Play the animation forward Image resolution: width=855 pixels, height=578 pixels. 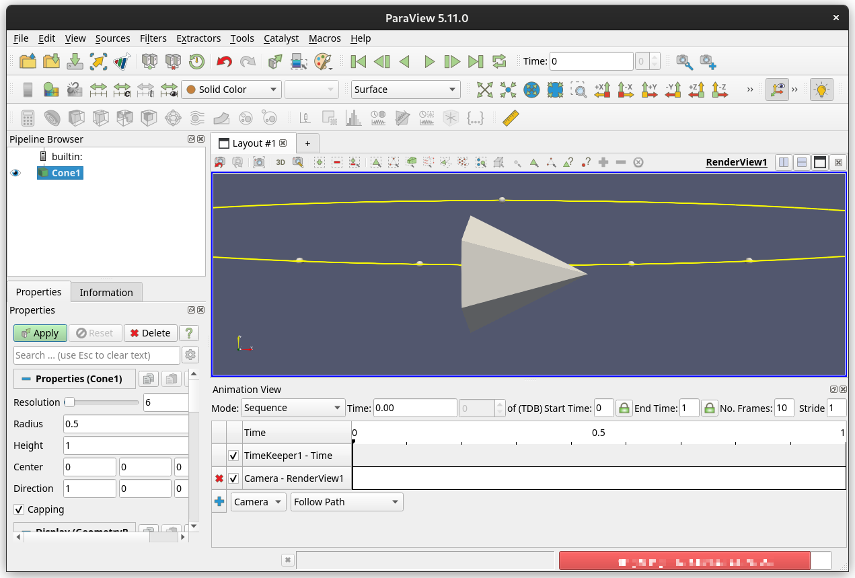point(429,62)
